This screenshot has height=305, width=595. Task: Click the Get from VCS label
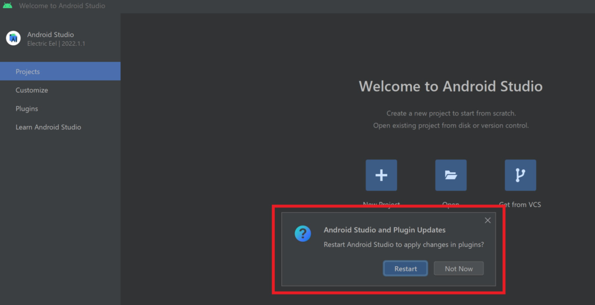coord(520,204)
